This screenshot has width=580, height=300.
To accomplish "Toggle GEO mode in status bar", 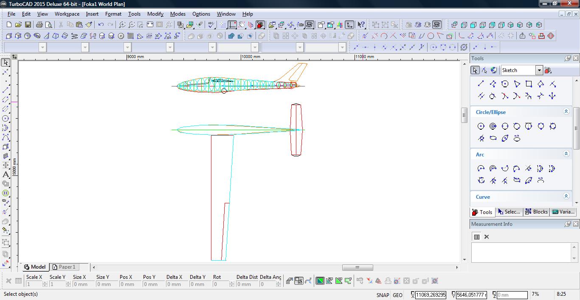I will (397, 295).
